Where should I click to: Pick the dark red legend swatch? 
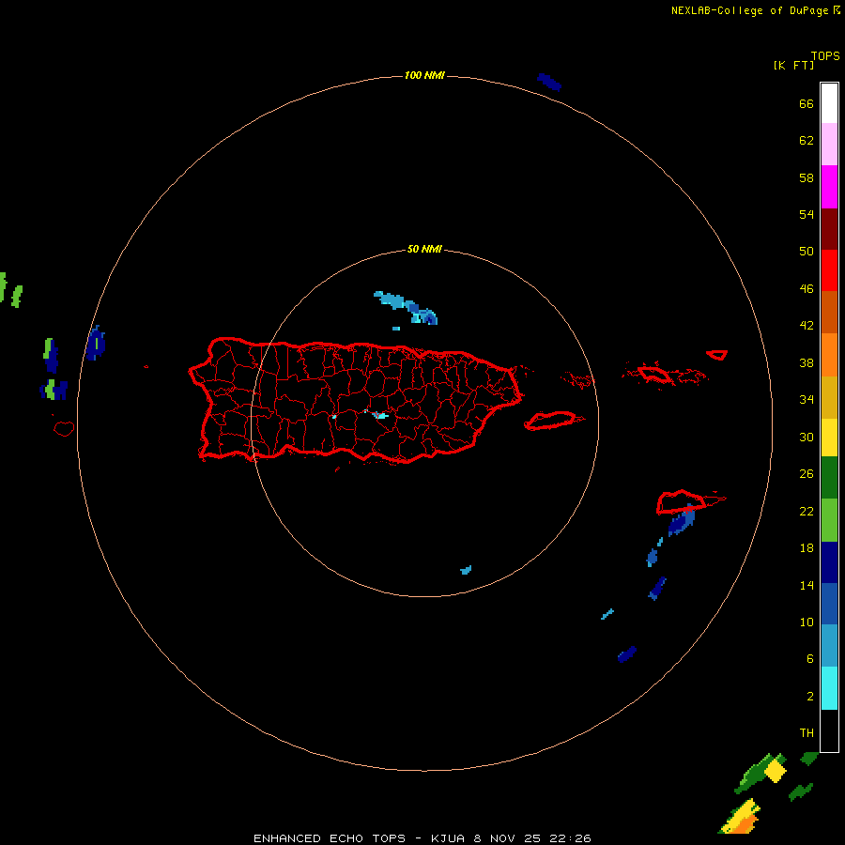point(829,228)
